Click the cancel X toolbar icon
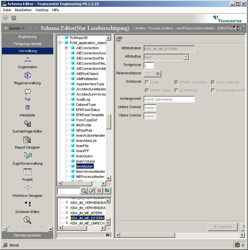 (x=5, y=18)
